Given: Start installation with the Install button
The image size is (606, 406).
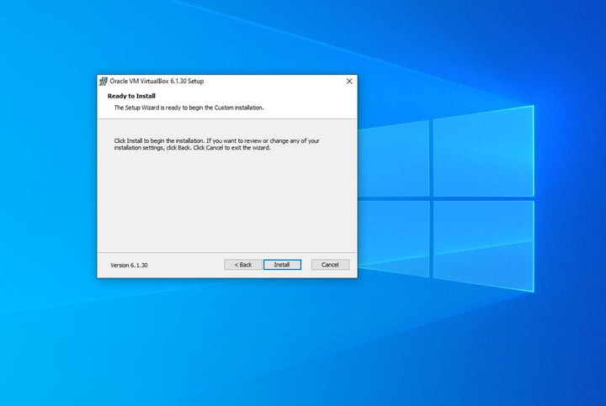Looking at the screenshot, I should click(282, 265).
